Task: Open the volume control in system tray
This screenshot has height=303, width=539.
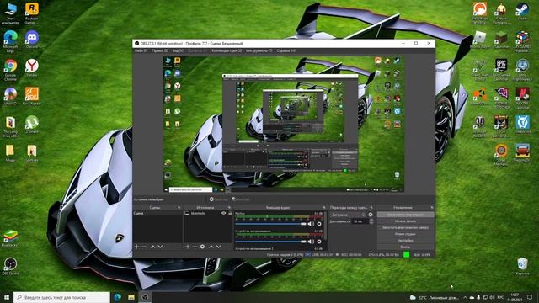Action: click(x=492, y=297)
